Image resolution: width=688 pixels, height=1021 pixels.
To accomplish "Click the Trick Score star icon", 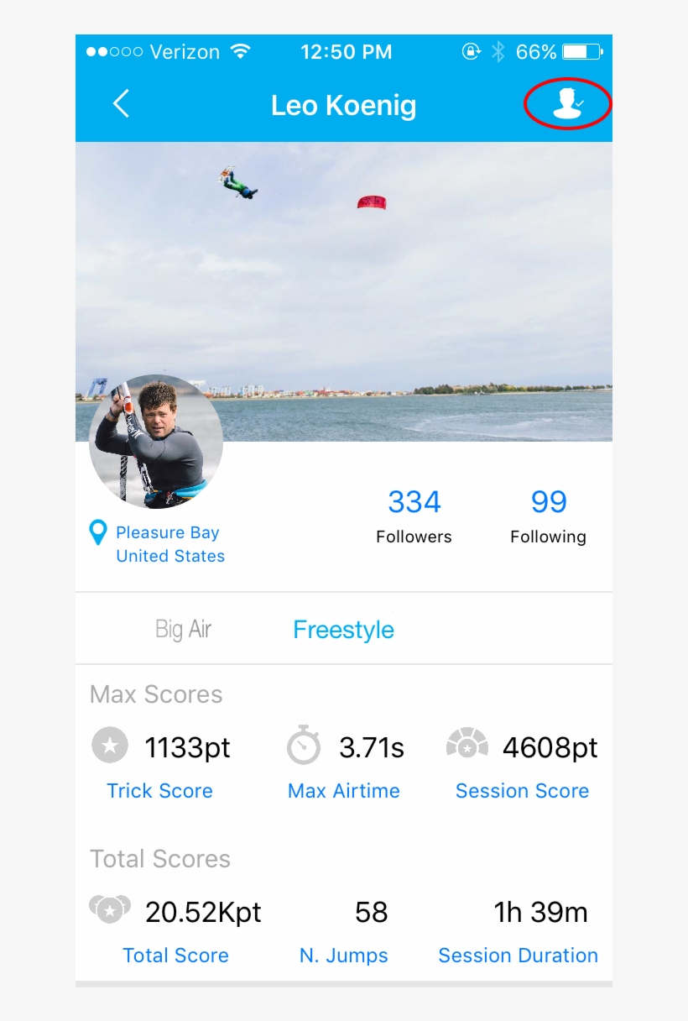I will point(110,746).
